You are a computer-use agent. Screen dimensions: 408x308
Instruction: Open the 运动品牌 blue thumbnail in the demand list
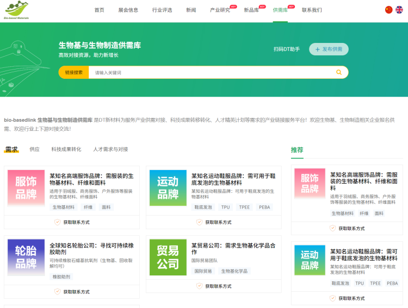(168, 188)
